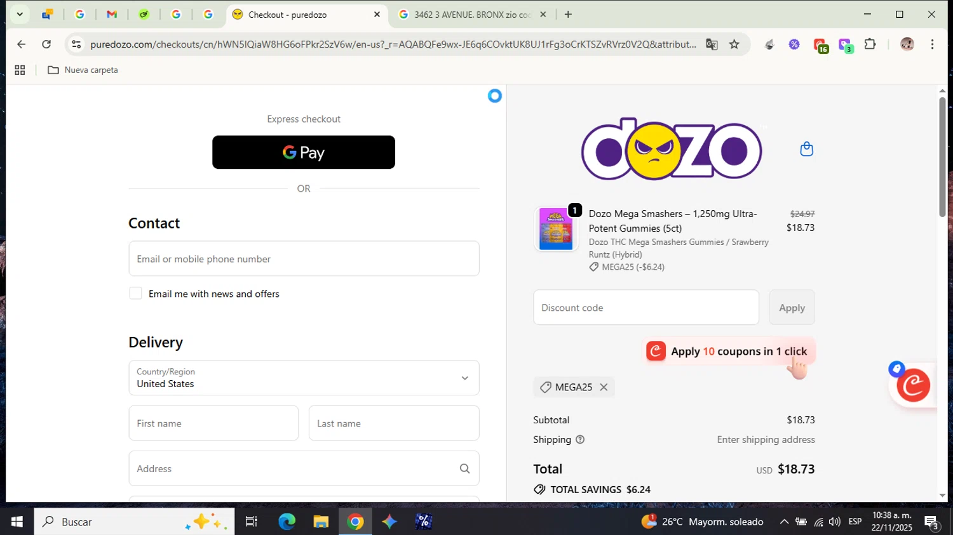Remove the MEGA25 discount code
This screenshot has width=953, height=535.
coord(604,387)
